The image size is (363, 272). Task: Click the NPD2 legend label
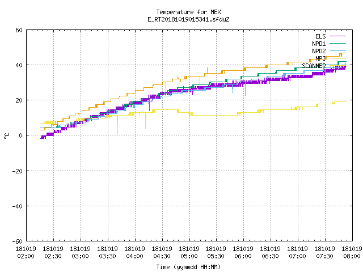point(319,51)
